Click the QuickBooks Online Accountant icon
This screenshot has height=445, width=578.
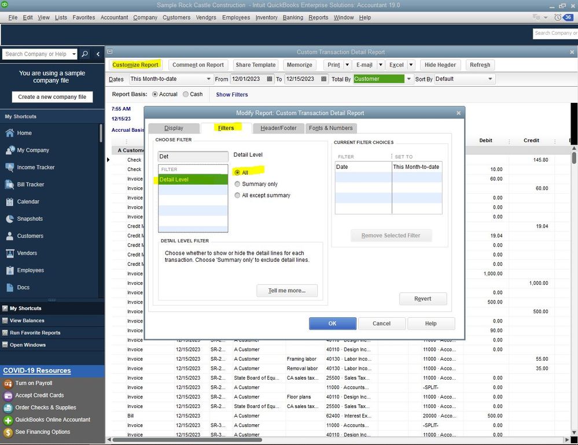8,420
